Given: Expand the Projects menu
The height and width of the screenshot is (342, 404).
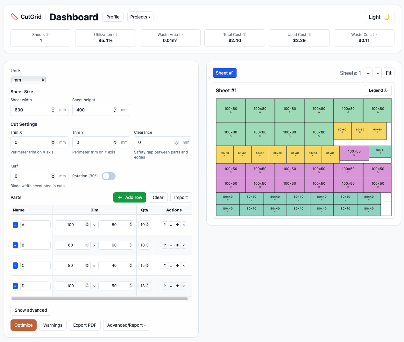Looking at the screenshot, I should (x=140, y=17).
